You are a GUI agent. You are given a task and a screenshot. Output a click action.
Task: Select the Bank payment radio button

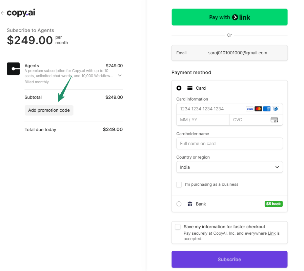tap(179, 204)
